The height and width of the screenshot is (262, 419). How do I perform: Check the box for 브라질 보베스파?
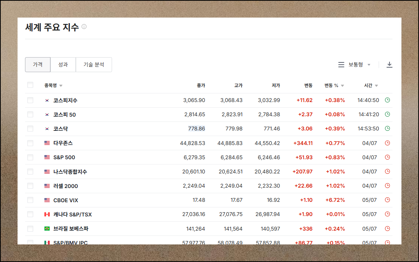click(30, 229)
